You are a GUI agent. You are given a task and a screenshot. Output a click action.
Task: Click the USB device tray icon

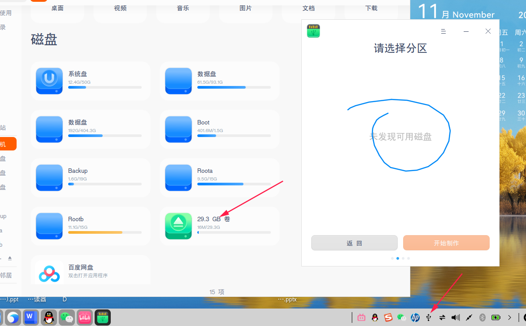pos(428,317)
